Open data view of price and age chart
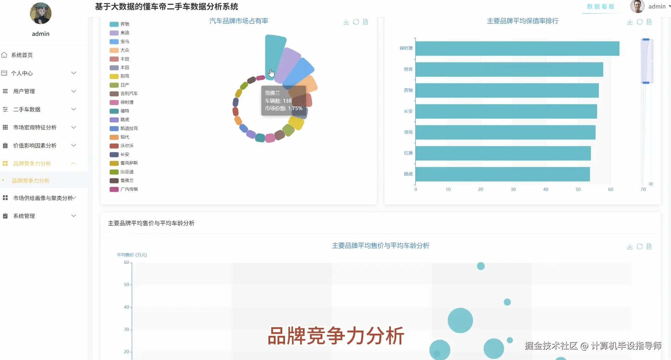 [x=649, y=247]
